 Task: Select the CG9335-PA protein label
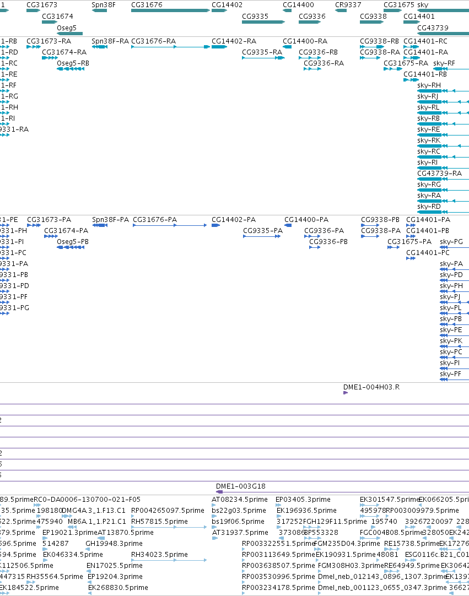(263, 231)
